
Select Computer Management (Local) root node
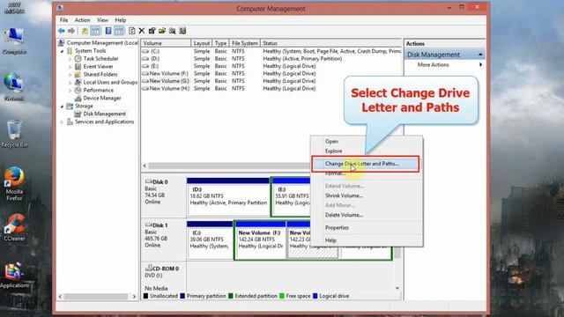point(102,43)
